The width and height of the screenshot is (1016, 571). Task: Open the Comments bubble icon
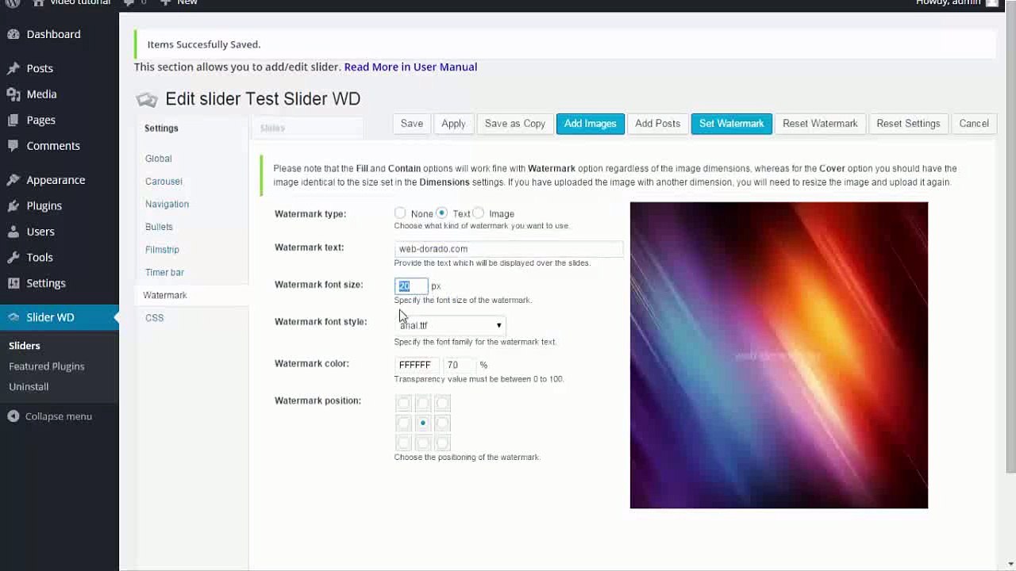pos(13,146)
